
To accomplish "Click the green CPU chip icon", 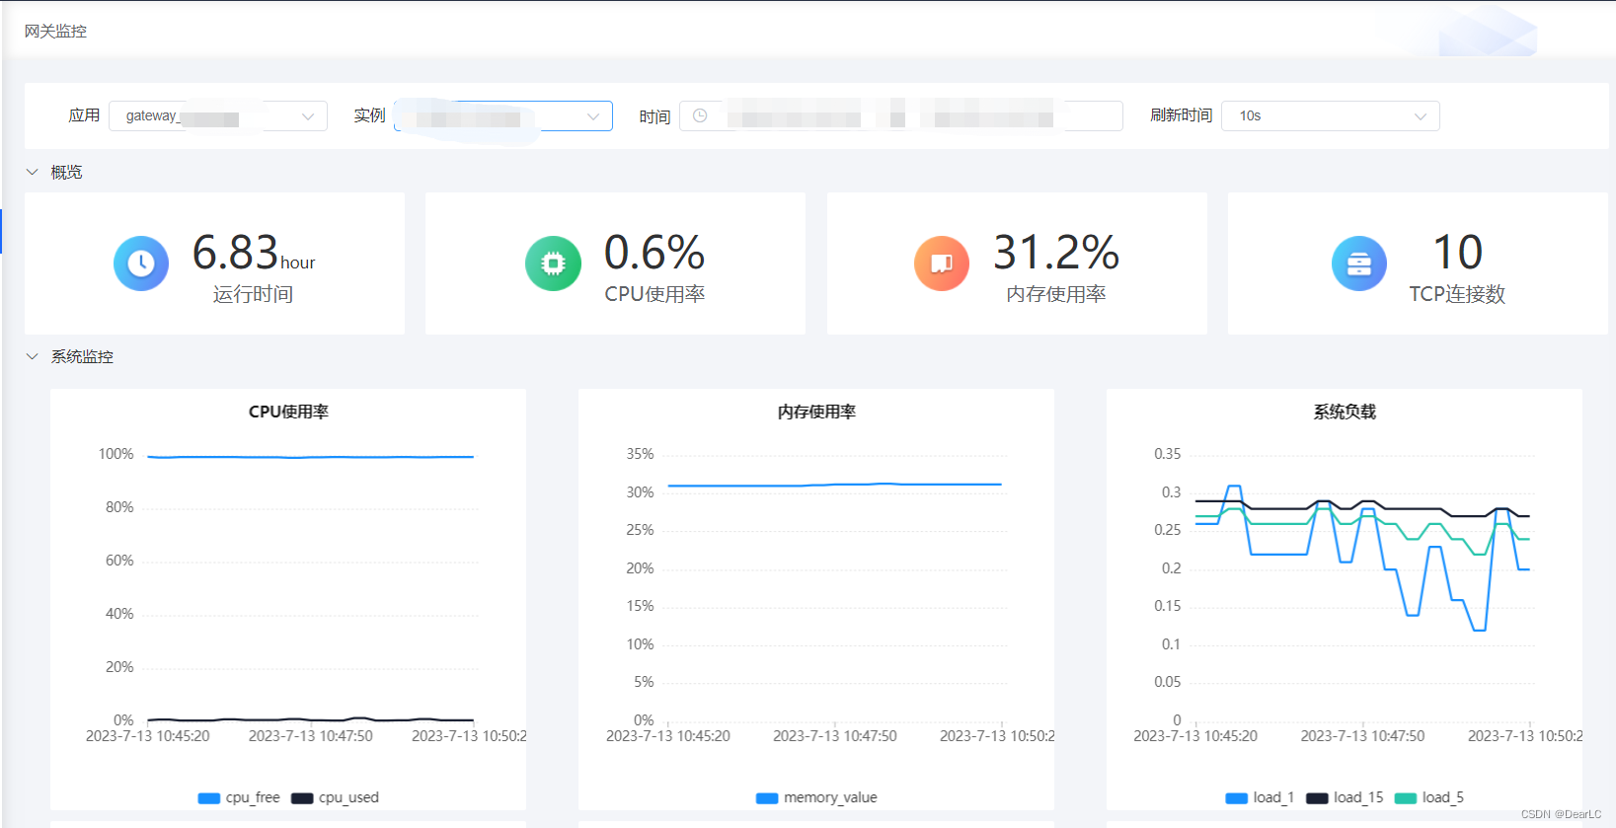I will [x=553, y=263].
